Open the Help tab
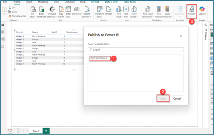214x135 pixels. [83, 2]
